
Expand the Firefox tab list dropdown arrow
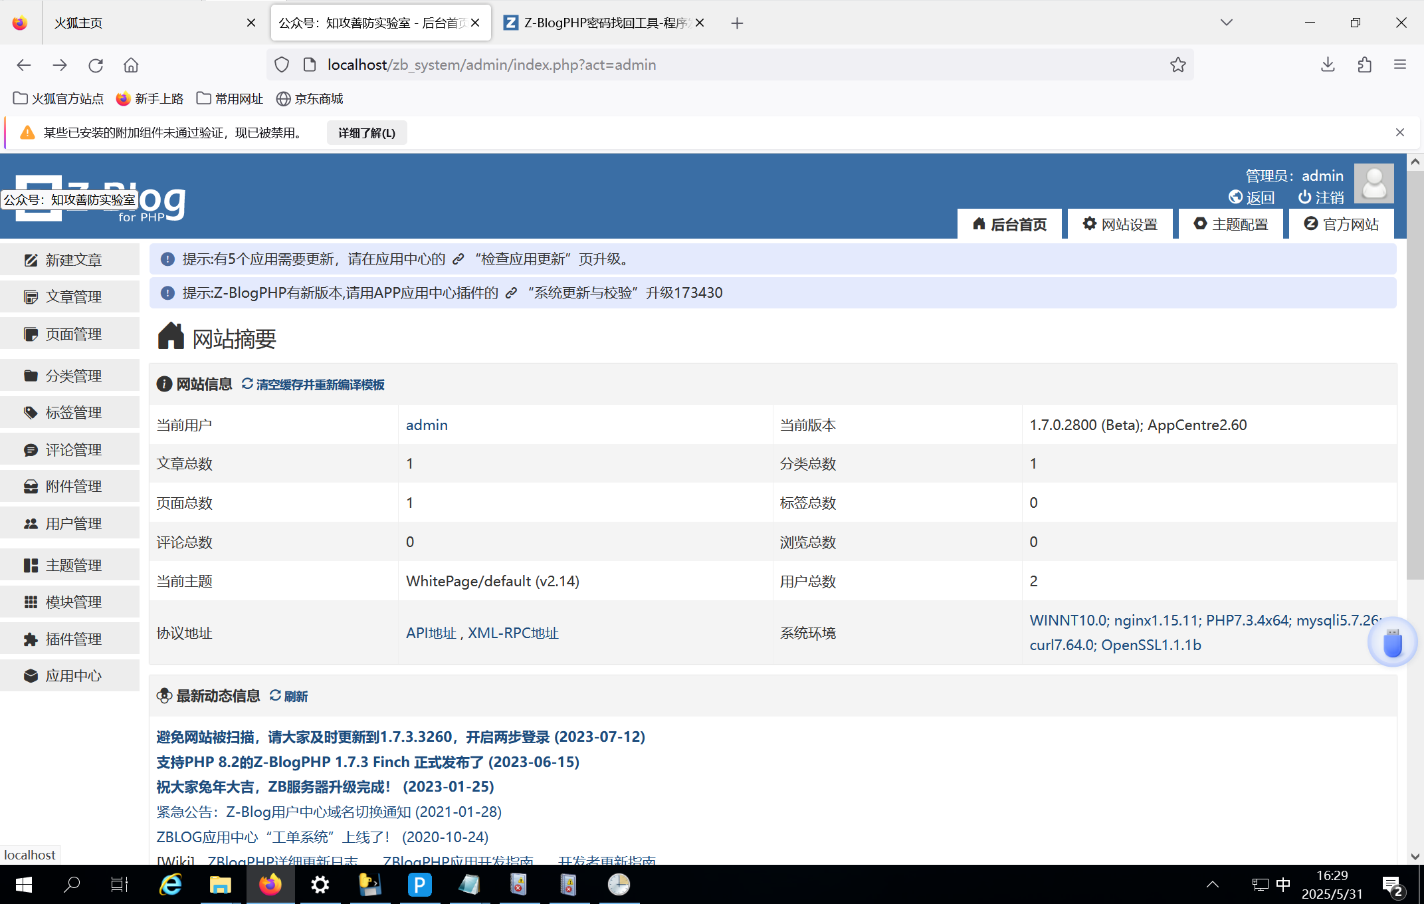pos(1226,23)
